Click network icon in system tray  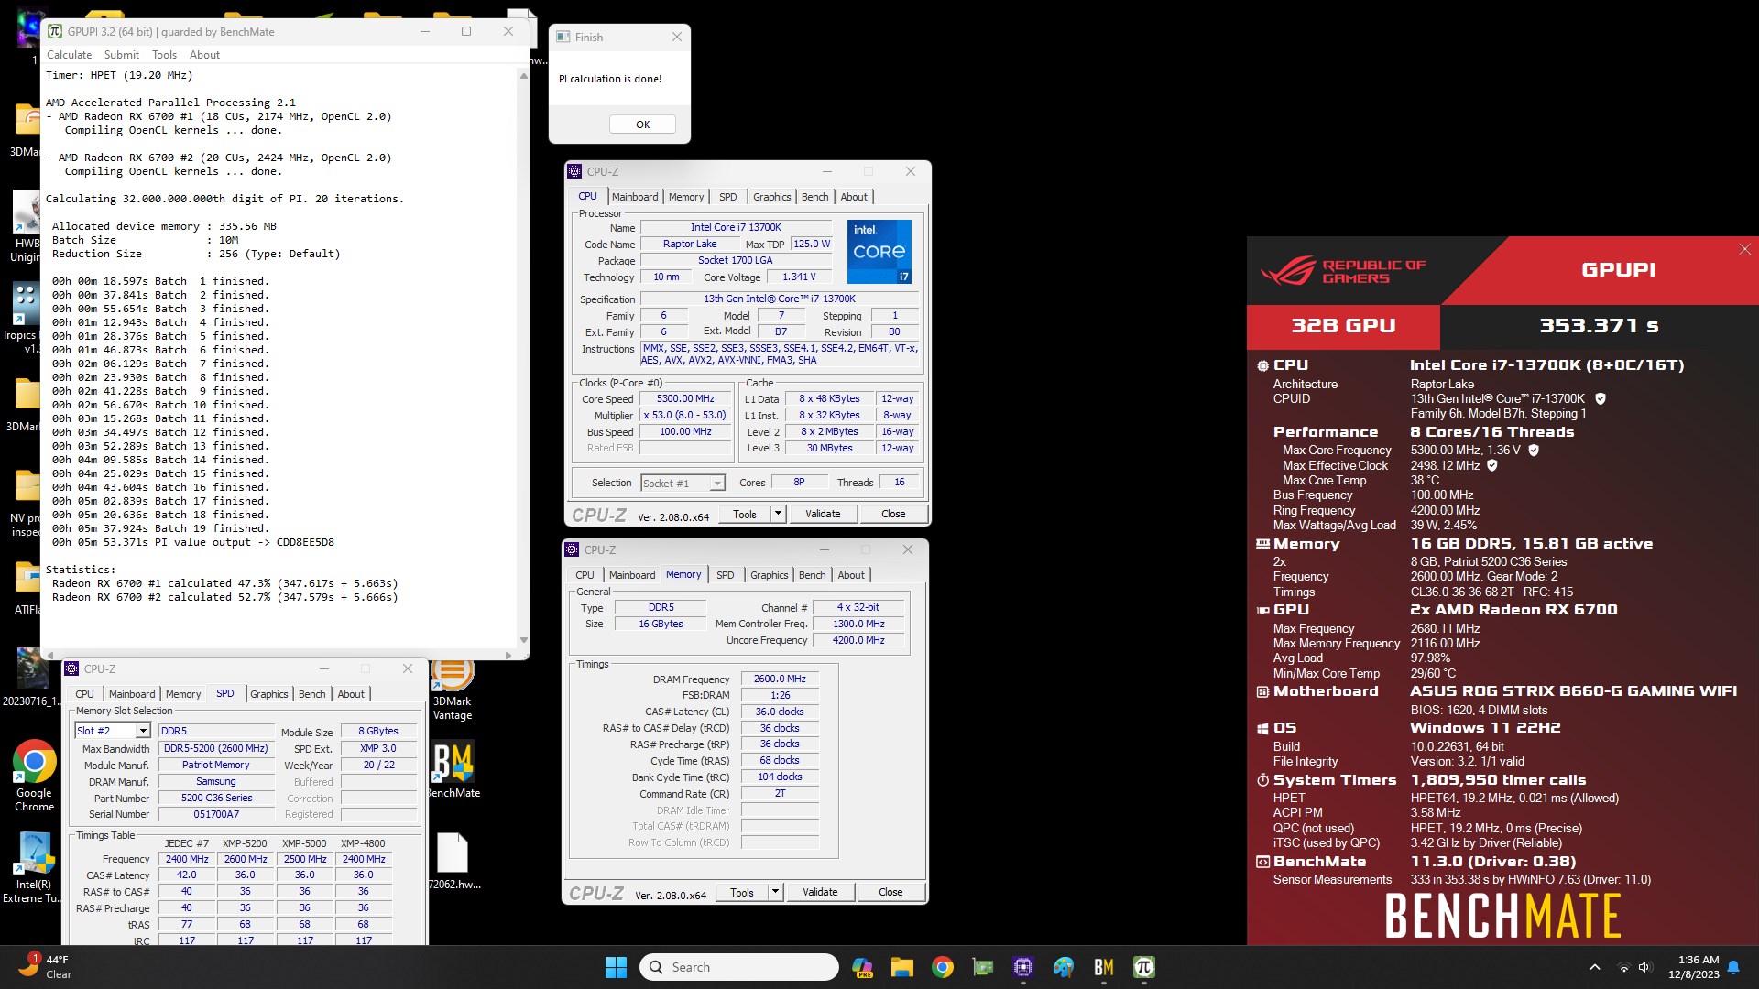[x=1623, y=967]
